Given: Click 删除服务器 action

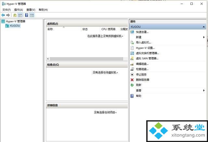Looking at the screenshot, I should coord(142,80).
